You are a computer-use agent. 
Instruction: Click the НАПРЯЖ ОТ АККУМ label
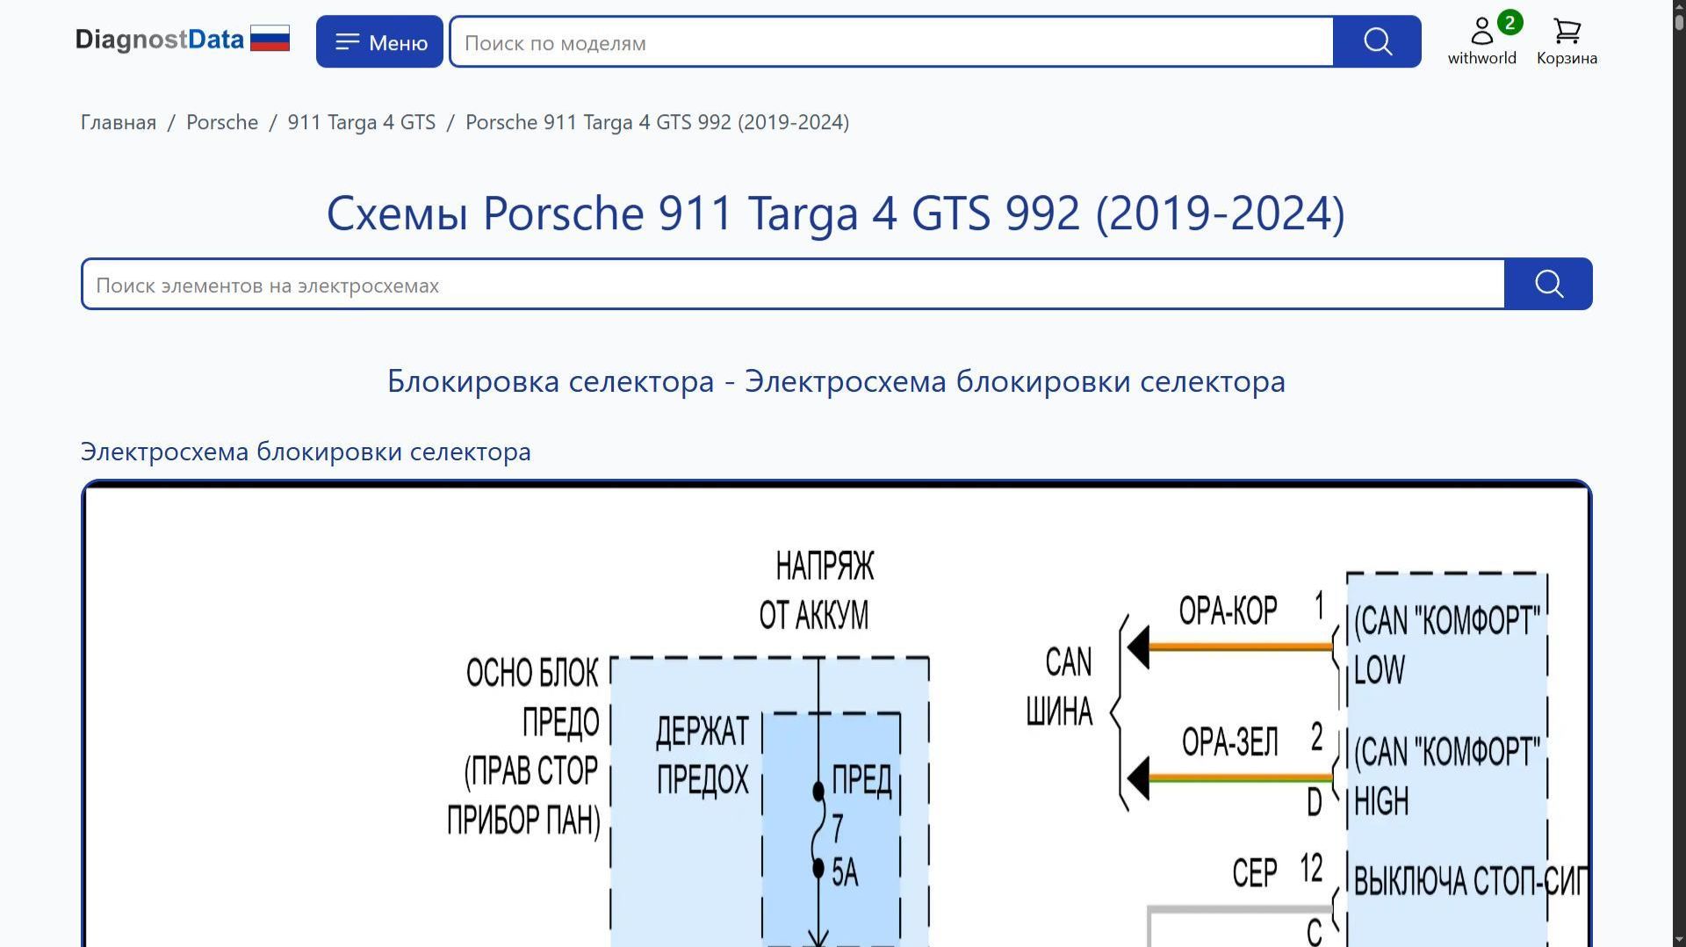tap(817, 590)
